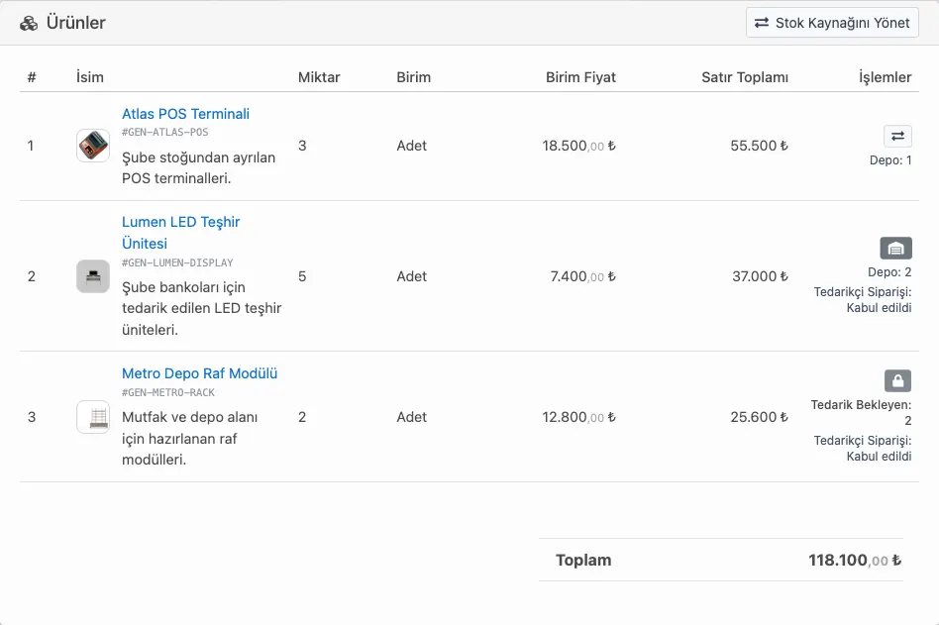
Task: Click Adet unit in Lumen LED row
Action: point(411,276)
